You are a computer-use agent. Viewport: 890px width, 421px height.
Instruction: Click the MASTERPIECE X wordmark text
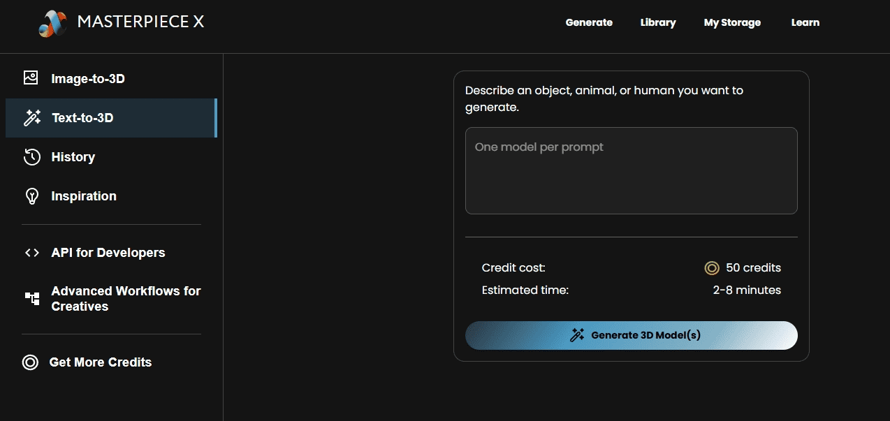point(140,22)
